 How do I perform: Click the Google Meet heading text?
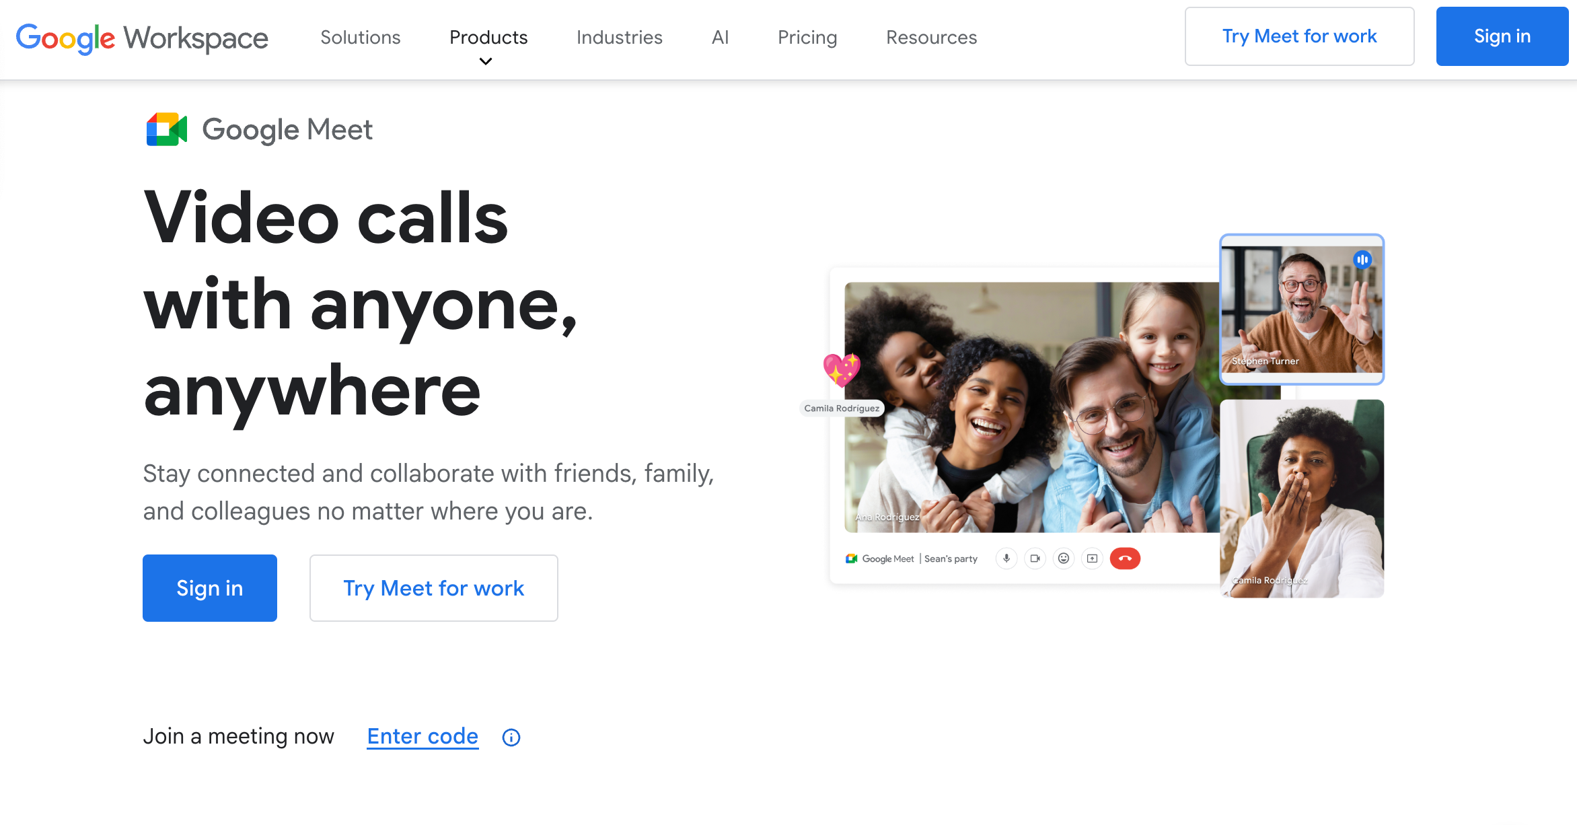click(x=287, y=130)
